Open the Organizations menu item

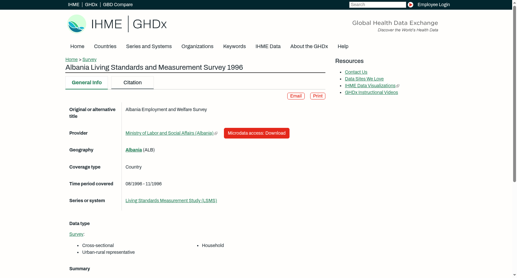[197, 46]
